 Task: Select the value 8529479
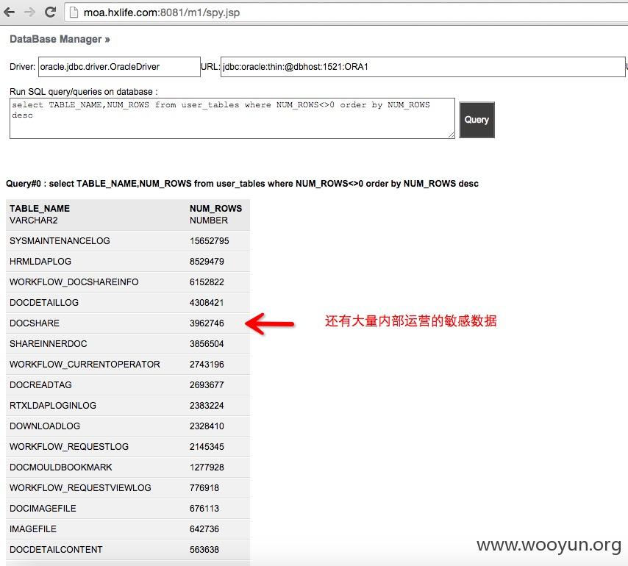click(207, 262)
